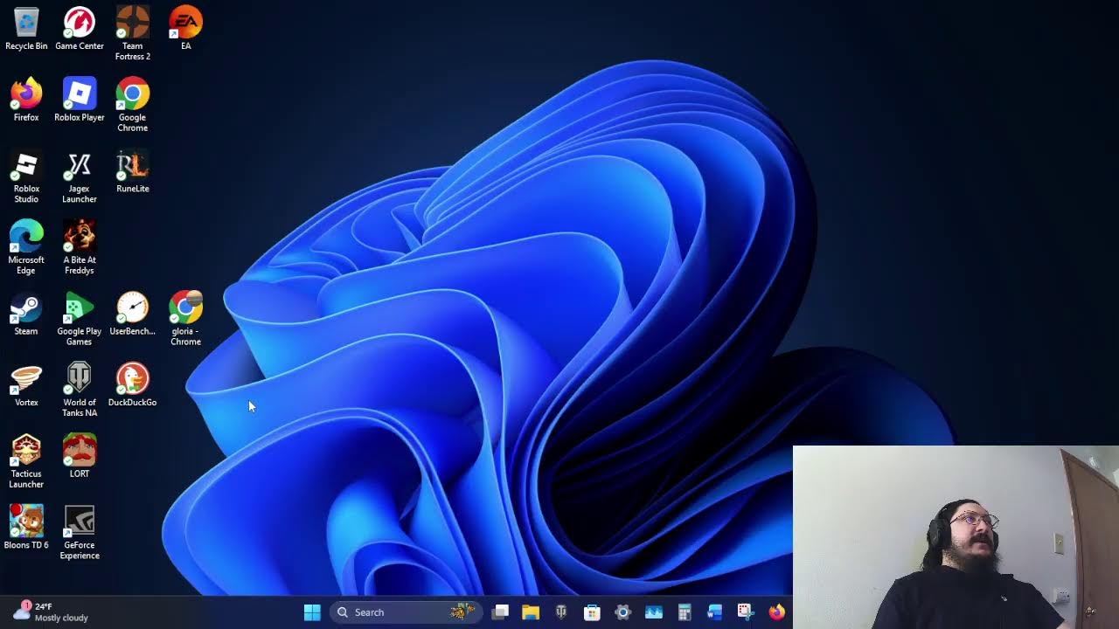
Task: Select the Firefox desktop icon
Action: pos(26,100)
